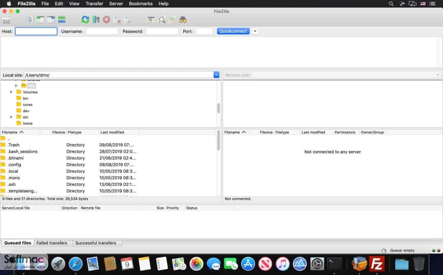Toggle the local directory tree icon
This screenshot has height=275, width=443.
[40, 19]
